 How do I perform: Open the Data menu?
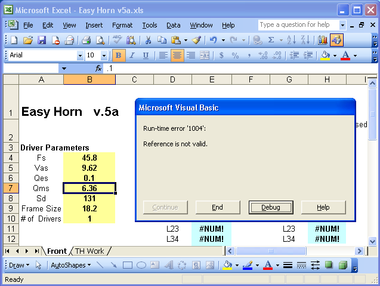[173, 25]
